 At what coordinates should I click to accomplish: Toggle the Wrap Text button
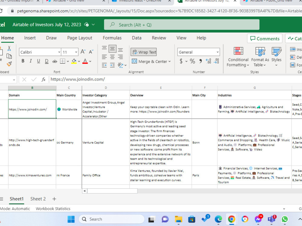coord(144,52)
